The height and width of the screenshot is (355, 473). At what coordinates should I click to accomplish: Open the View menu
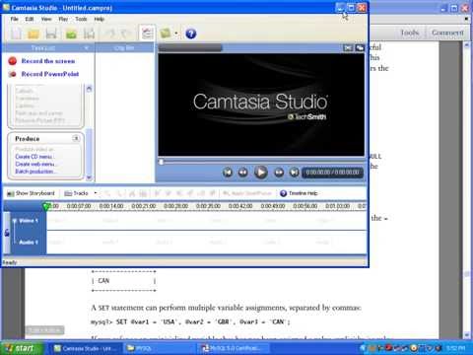pyautogui.click(x=46, y=19)
